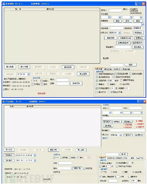Viewport: 147px width, 185px height.
Task: Select the 抢购设置 tab in 1号店剑客
Action: click(102, 158)
